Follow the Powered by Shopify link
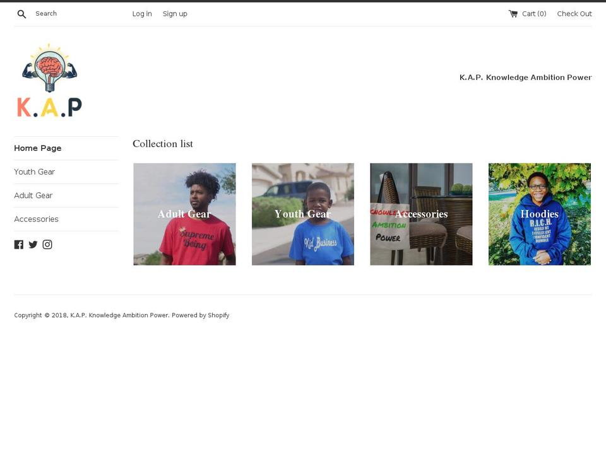Viewport: 606px width, 454px height. click(x=200, y=315)
